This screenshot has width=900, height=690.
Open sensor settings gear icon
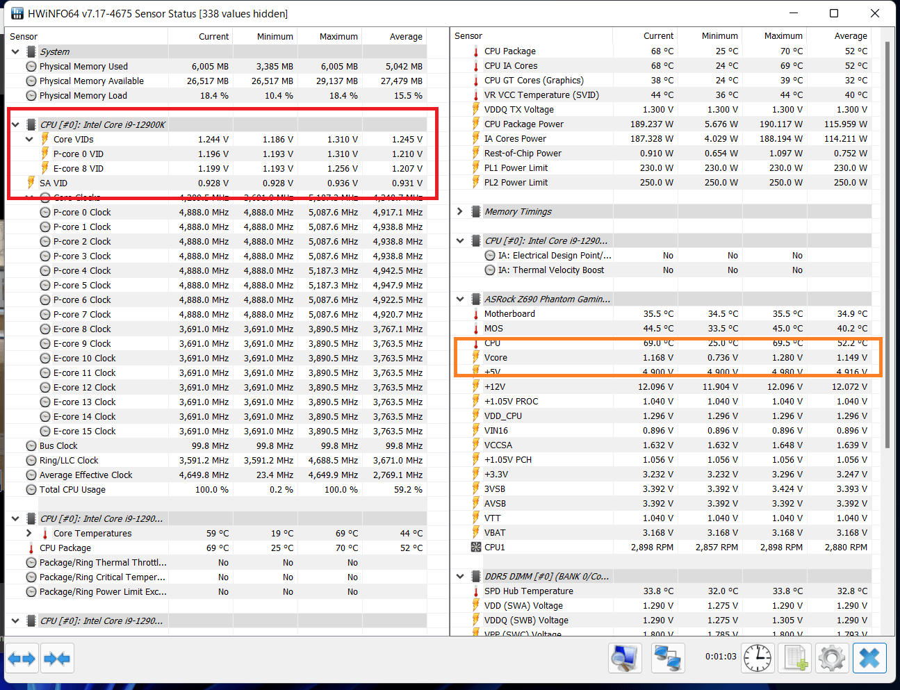832,658
